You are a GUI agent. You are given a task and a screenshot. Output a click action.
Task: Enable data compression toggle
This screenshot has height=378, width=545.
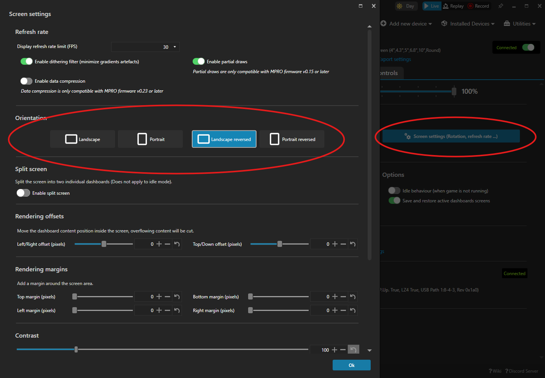27,81
